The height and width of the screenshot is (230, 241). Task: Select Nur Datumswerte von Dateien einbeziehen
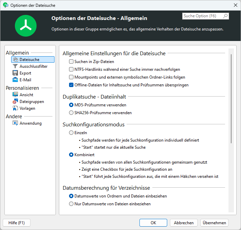pyautogui.click(x=71, y=204)
